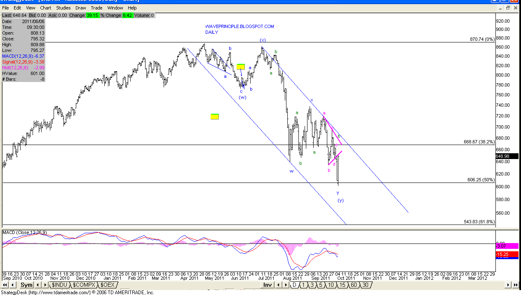
Task: Click the (x) wave label at chart top
Action: tap(263, 40)
